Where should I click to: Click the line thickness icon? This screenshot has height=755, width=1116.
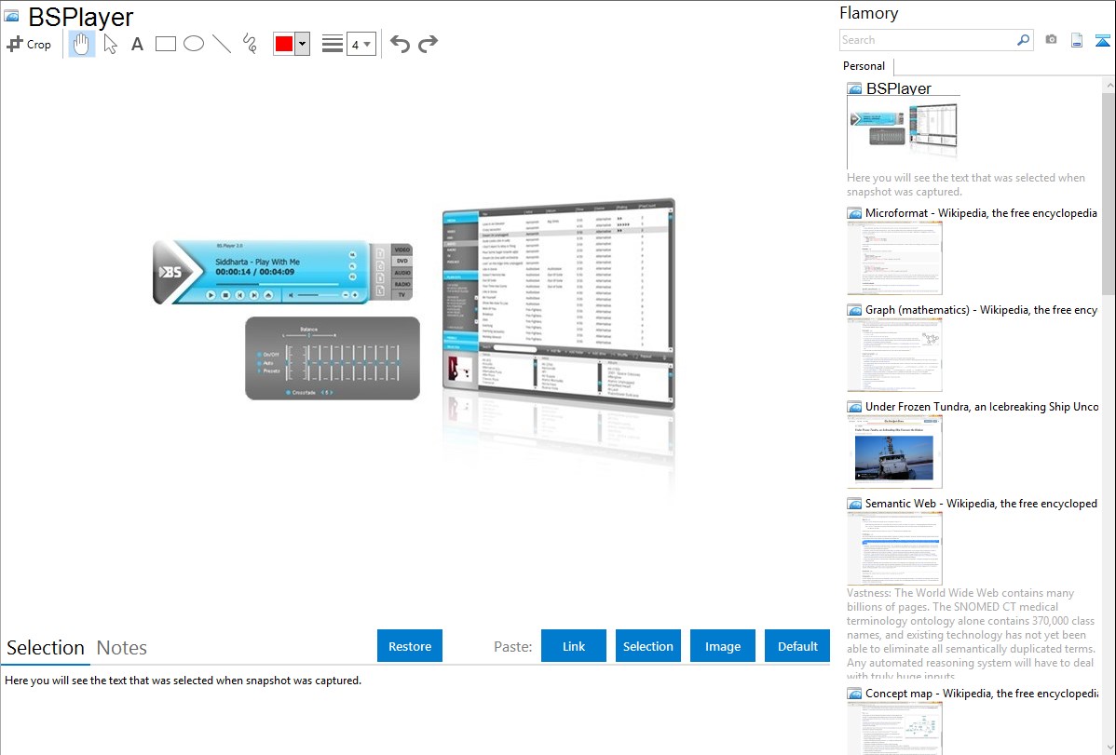pyautogui.click(x=333, y=44)
